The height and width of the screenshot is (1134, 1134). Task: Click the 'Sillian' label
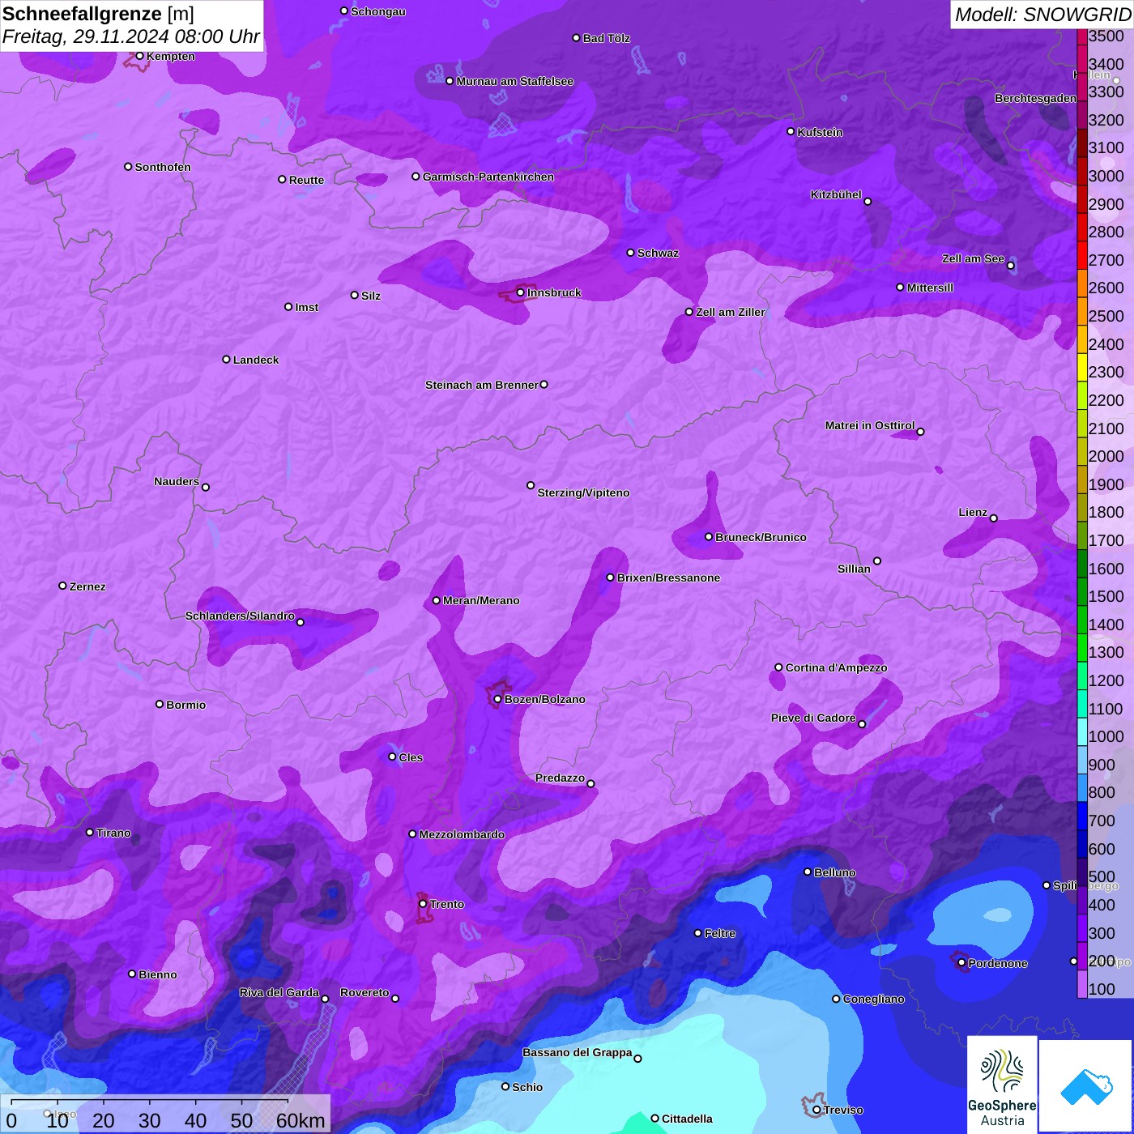(854, 569)
